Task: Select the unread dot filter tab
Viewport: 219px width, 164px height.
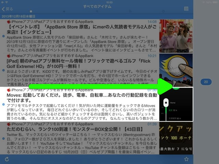Action: 31,11
